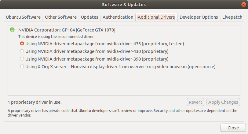Screen dimensions: 248x134
Task: Select the Additional Drivers tab
Action: 156,17
